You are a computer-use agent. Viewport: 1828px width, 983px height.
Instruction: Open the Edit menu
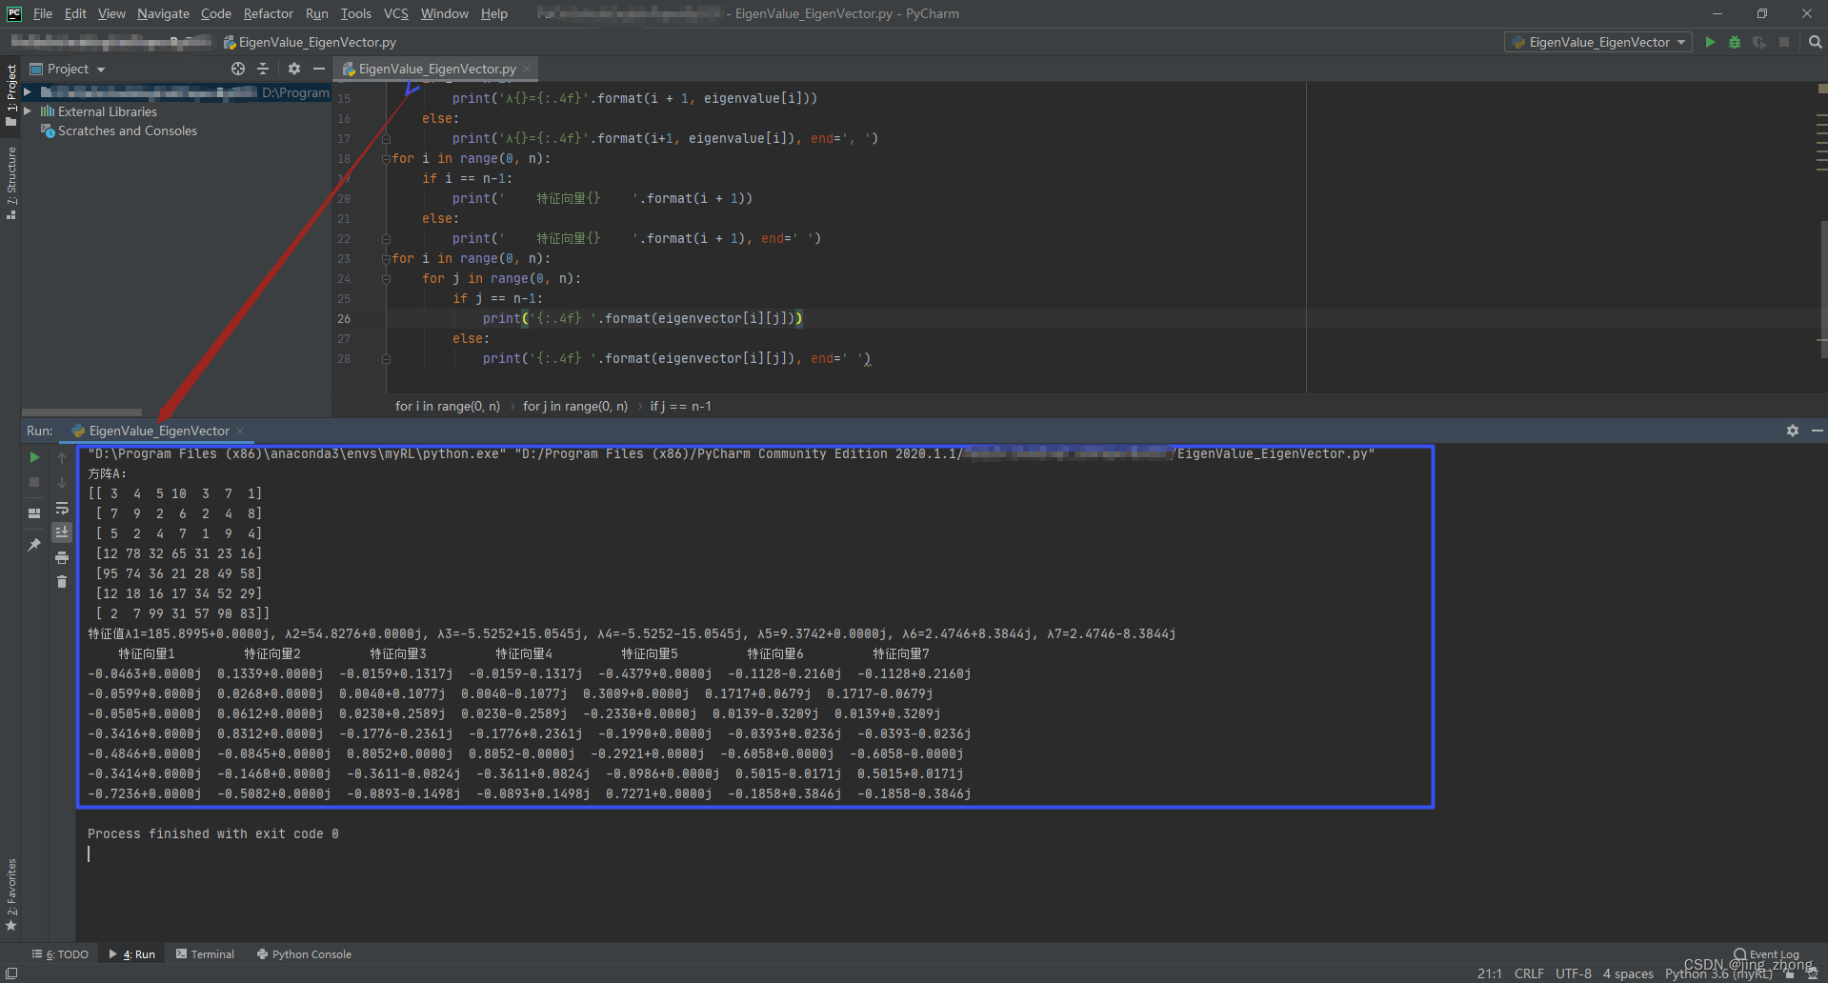[x=76, y=13]
